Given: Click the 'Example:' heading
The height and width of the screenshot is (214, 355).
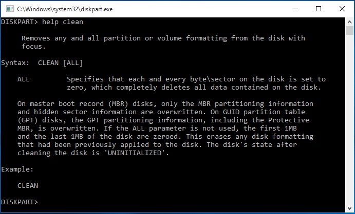Looking at the screenshot, I should click(x=17, y=169).
